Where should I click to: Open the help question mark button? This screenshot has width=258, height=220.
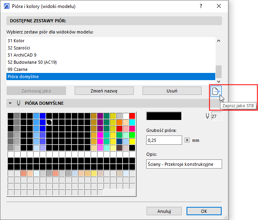click(201, 6)
